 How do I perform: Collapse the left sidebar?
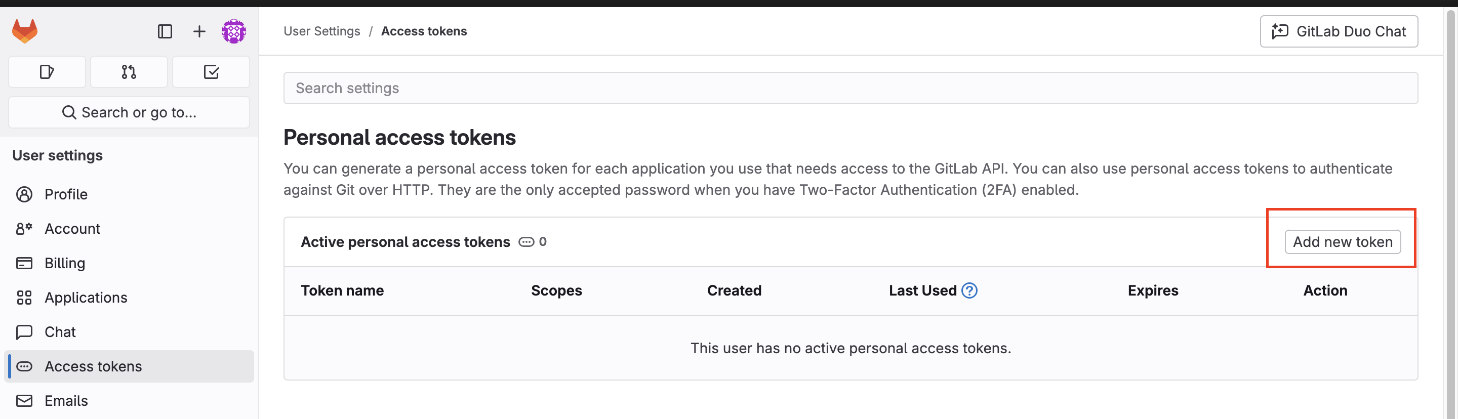165,32
